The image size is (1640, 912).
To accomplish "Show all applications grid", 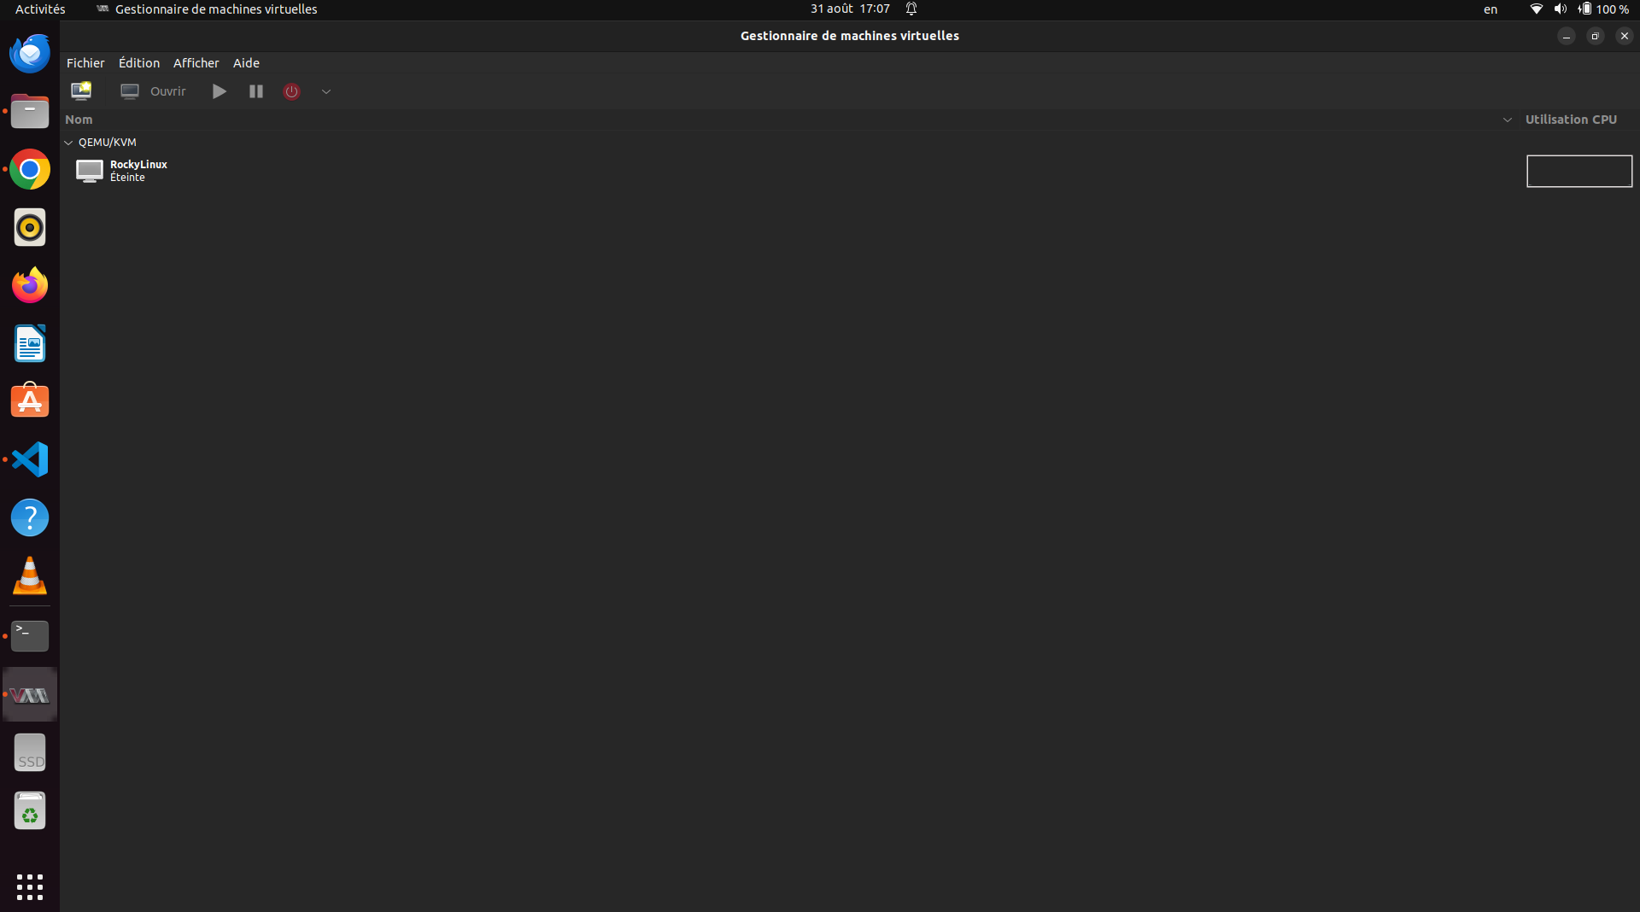I will [x=30, y=887].
